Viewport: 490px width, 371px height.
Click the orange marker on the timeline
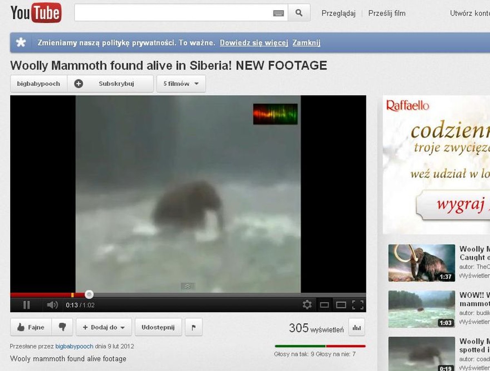pos(72,295)
